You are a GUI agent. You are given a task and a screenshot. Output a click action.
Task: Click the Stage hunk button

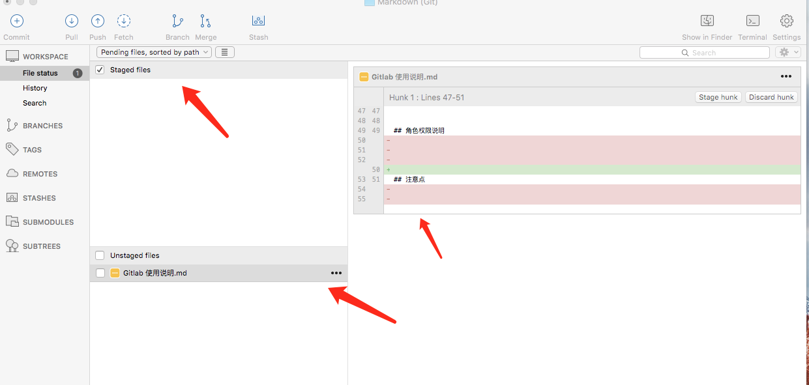tap(718, 97)
